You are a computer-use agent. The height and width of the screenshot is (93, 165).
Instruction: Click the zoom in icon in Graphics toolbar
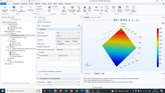[85, 20]
